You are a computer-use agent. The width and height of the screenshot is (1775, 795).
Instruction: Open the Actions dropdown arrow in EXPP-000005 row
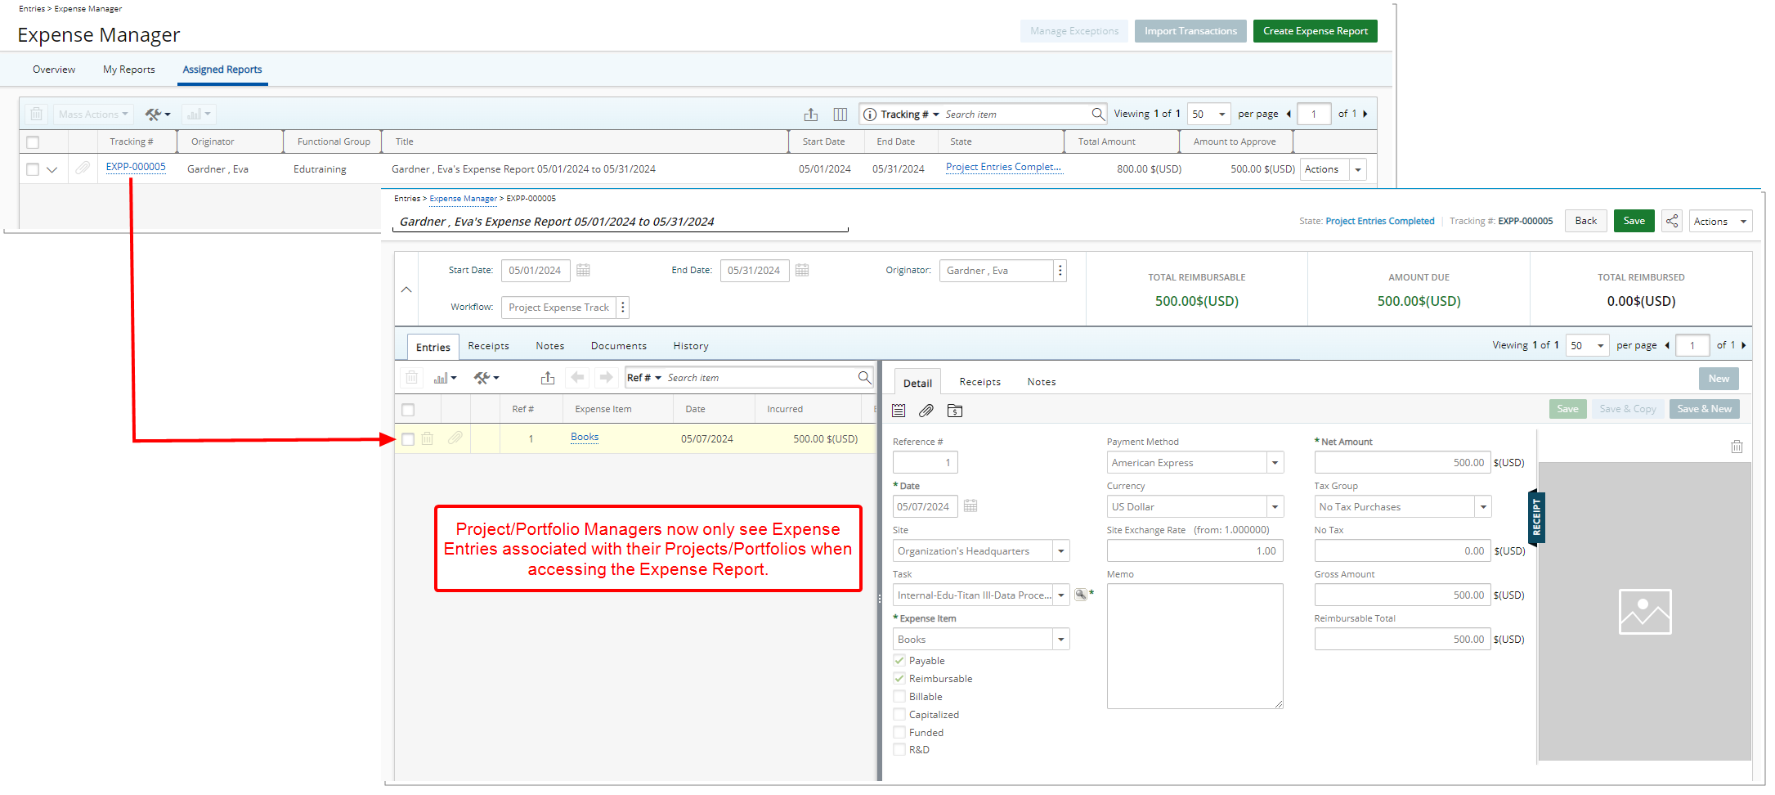pos(1358,169)
